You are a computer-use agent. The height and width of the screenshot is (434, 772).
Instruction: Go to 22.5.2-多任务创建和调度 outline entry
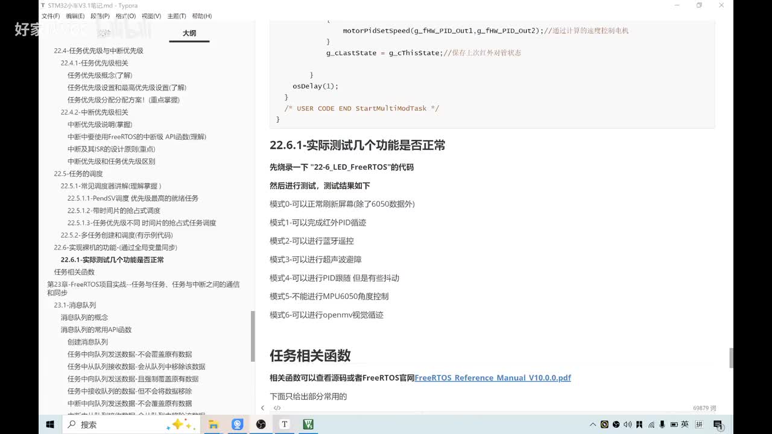coord(116,235)
